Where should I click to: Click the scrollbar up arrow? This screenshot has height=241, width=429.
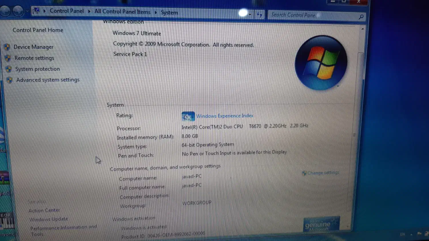coord(362,29)
